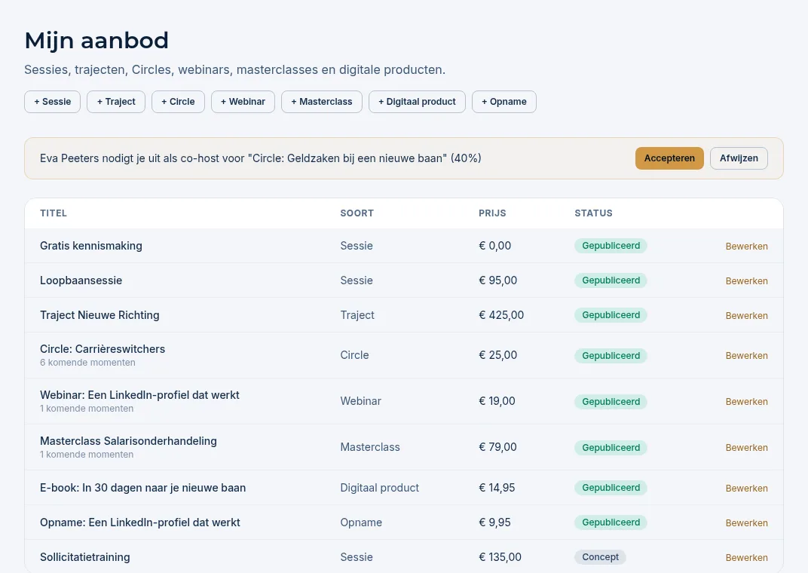The width and height of the screenshot is (808, 573).
Task: Click Bewerken for Circle: Carrièreswitchers
Action: click(746, 356)
